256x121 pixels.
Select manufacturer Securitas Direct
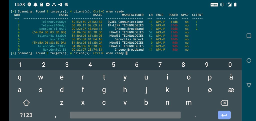tap(129, 39)
